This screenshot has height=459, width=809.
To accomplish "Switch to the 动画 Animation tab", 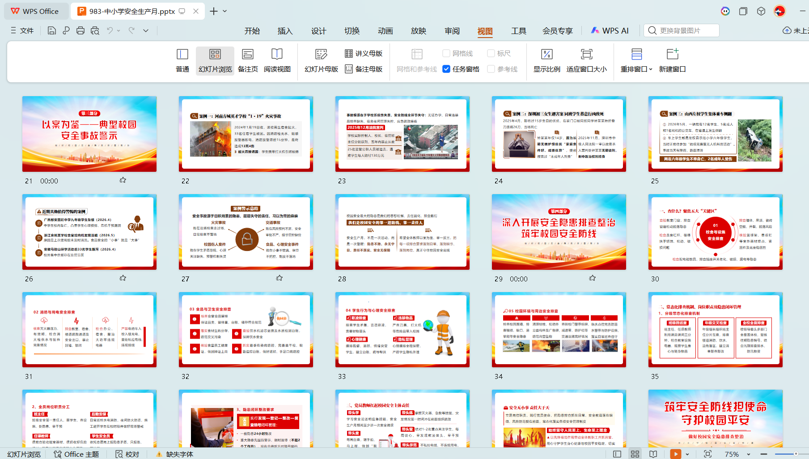I will click(385, 30).
